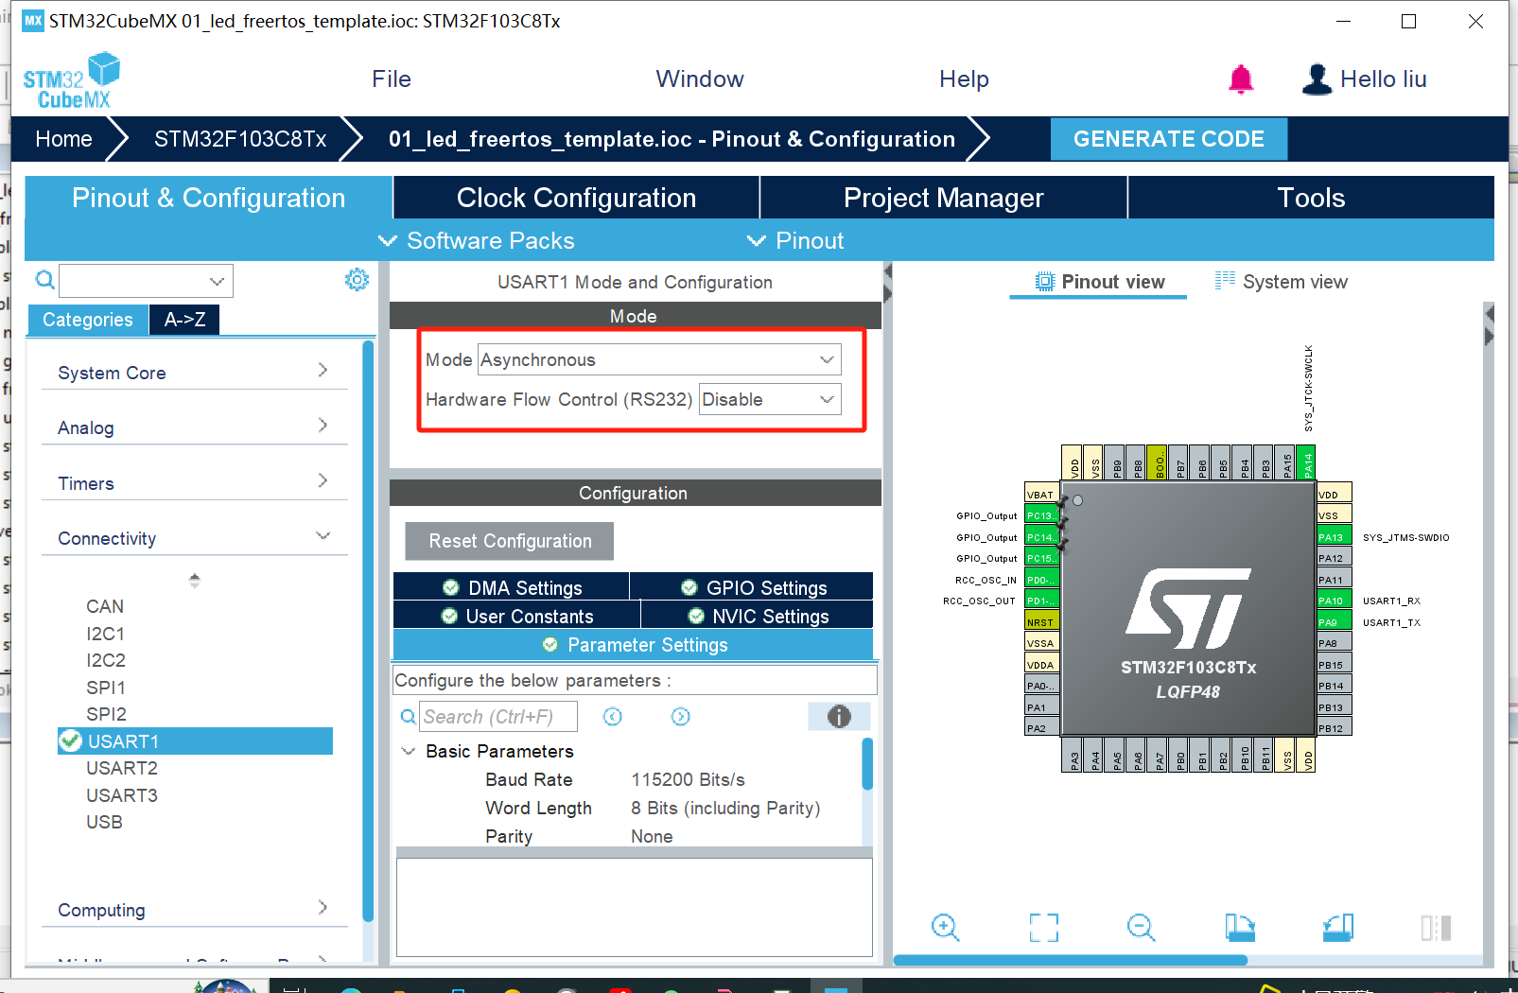Expand the Pinout menu
This screenshot has width=1518, height=993.
click(795, 240)
